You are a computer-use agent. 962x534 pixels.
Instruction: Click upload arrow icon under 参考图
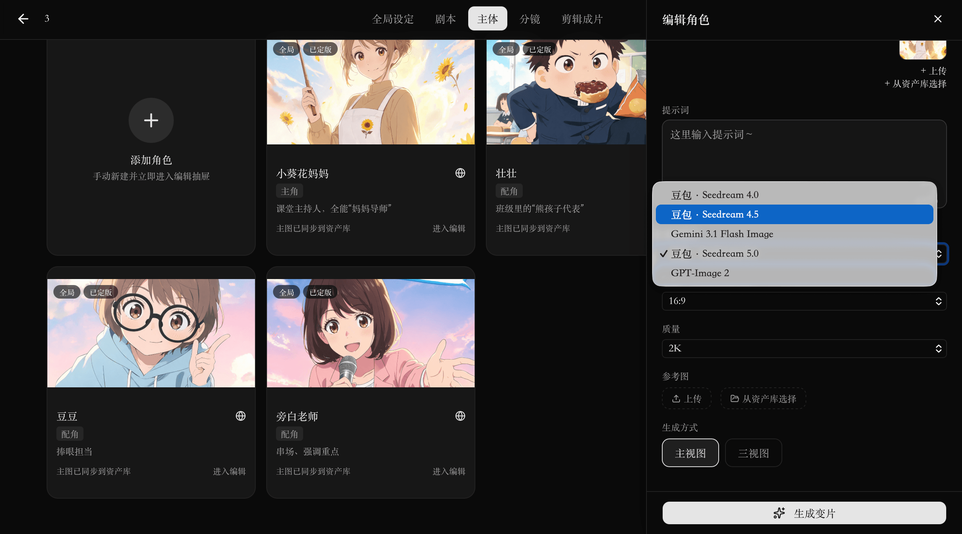(x=676, y=398)
